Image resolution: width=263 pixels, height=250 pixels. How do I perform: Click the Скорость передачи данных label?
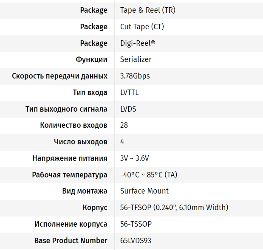(59, 76)
